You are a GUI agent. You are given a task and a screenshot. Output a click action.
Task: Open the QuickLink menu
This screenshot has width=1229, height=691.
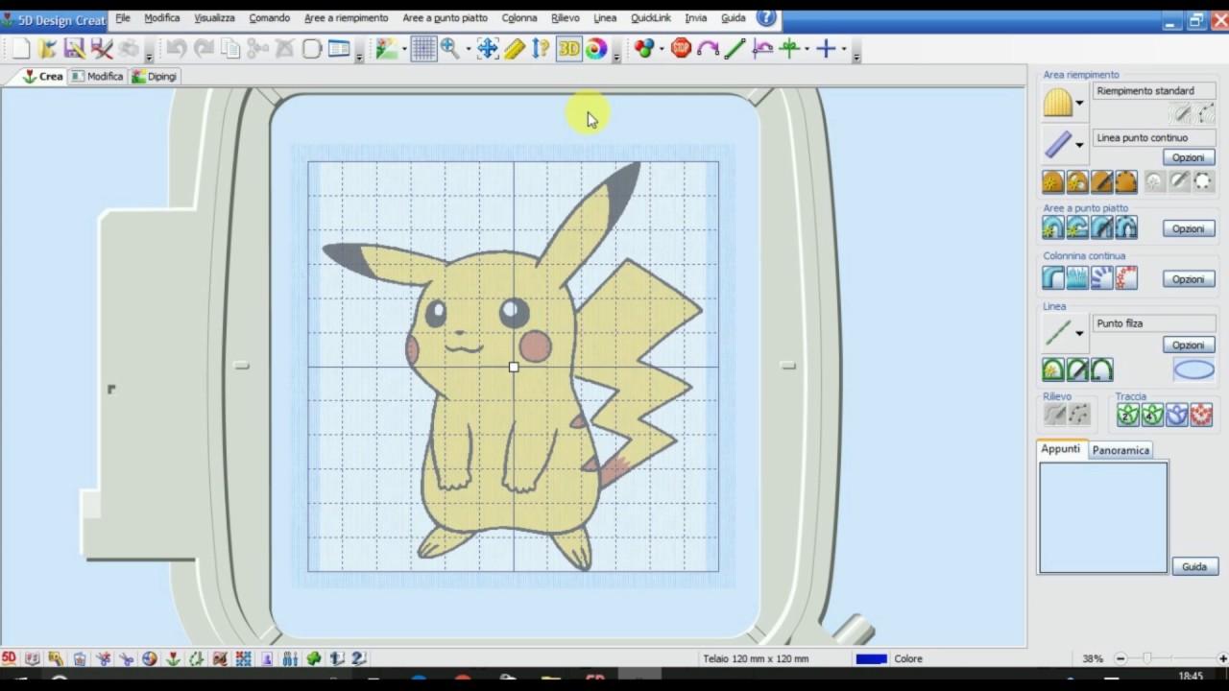coord(651,17)
